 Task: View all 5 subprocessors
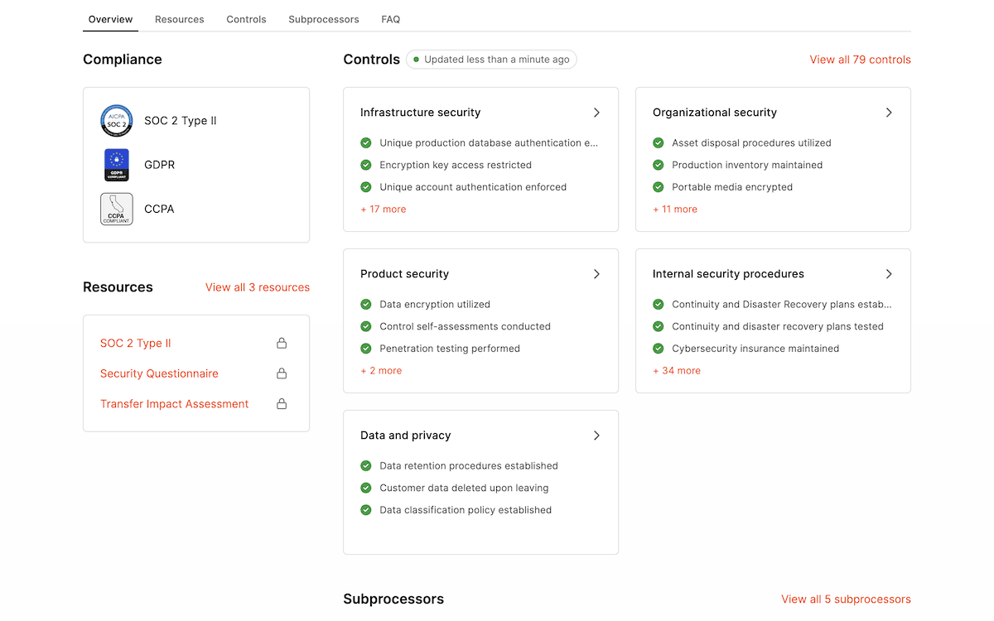pyautogui.click(x=846, y=599)
